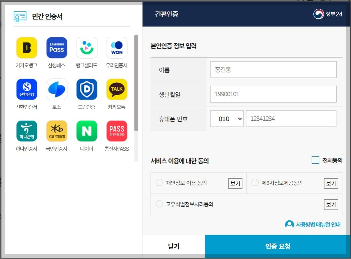Click 보기 next to 제3자정보제공동의
Viewport: 351px width, 259px height.
pyautogui.click(x=331, y=182)
